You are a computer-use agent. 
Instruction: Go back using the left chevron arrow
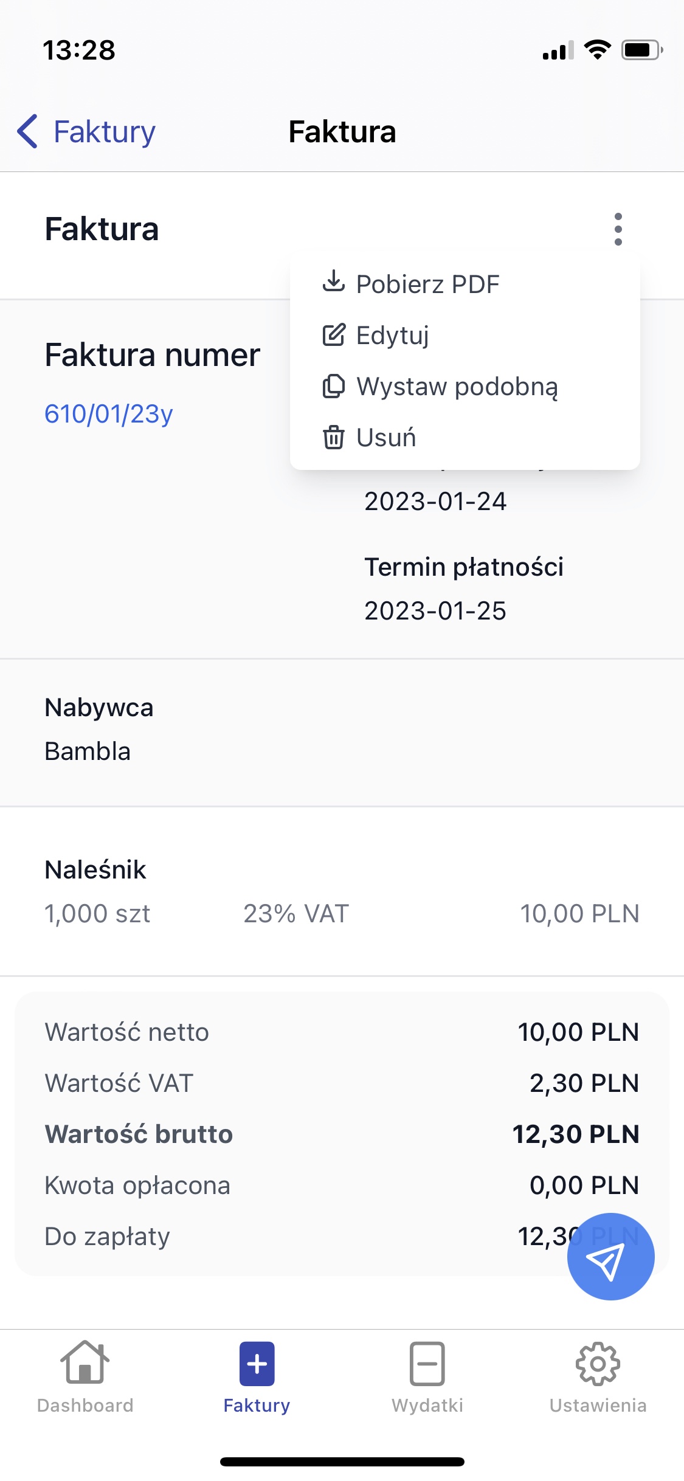point(28,131)
